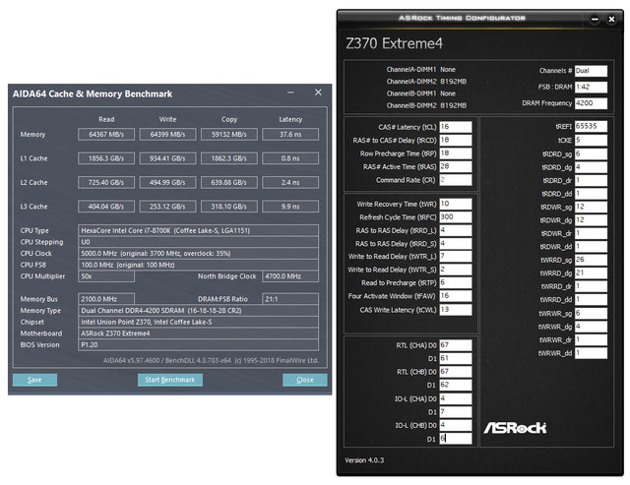Click the FSB : DRAM field 1:42

pyautogui.click(x=591, y=87)
